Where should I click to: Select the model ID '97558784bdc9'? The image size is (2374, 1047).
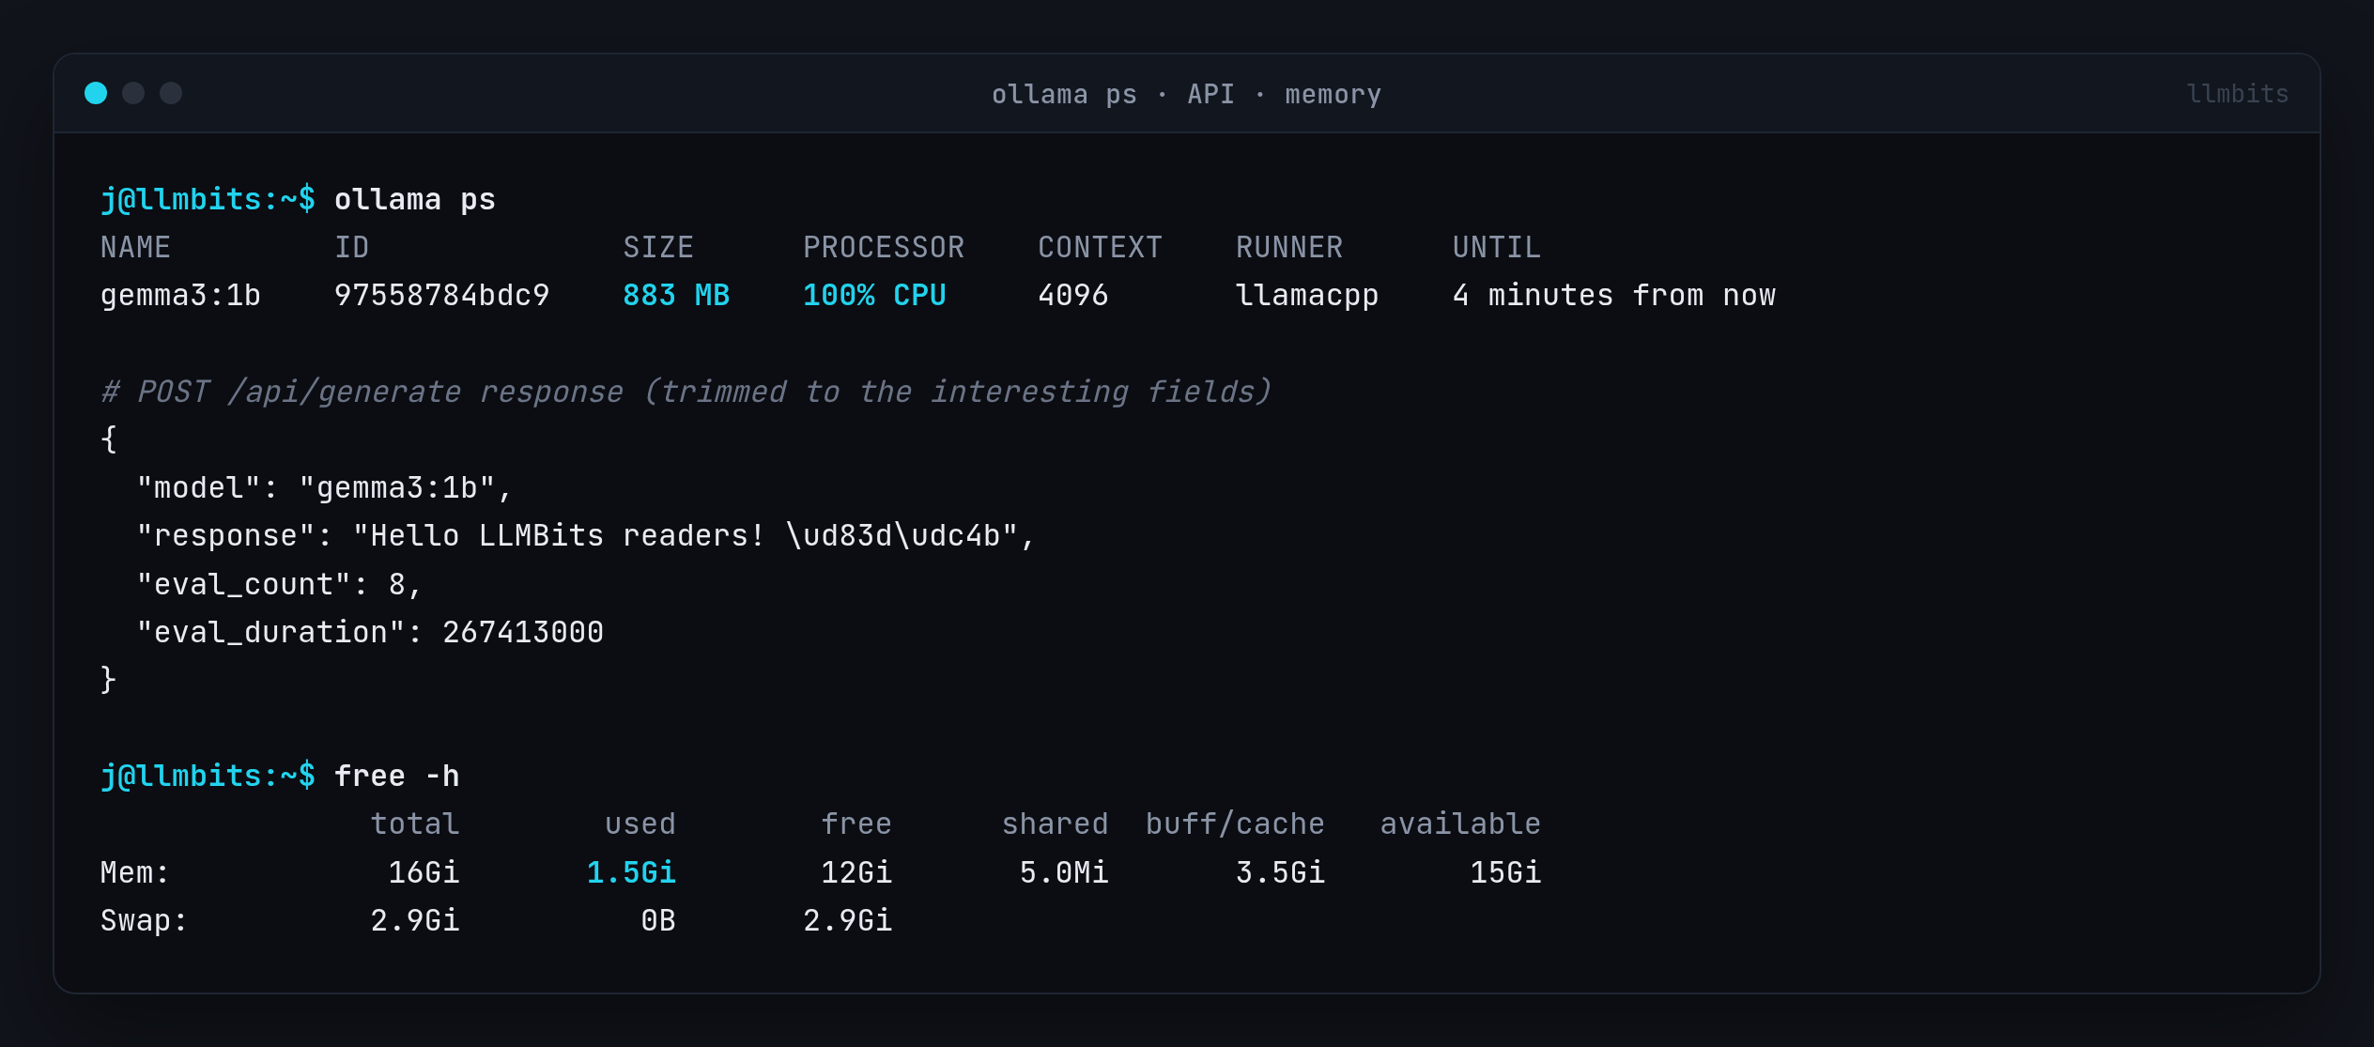[x=441, y=295]
